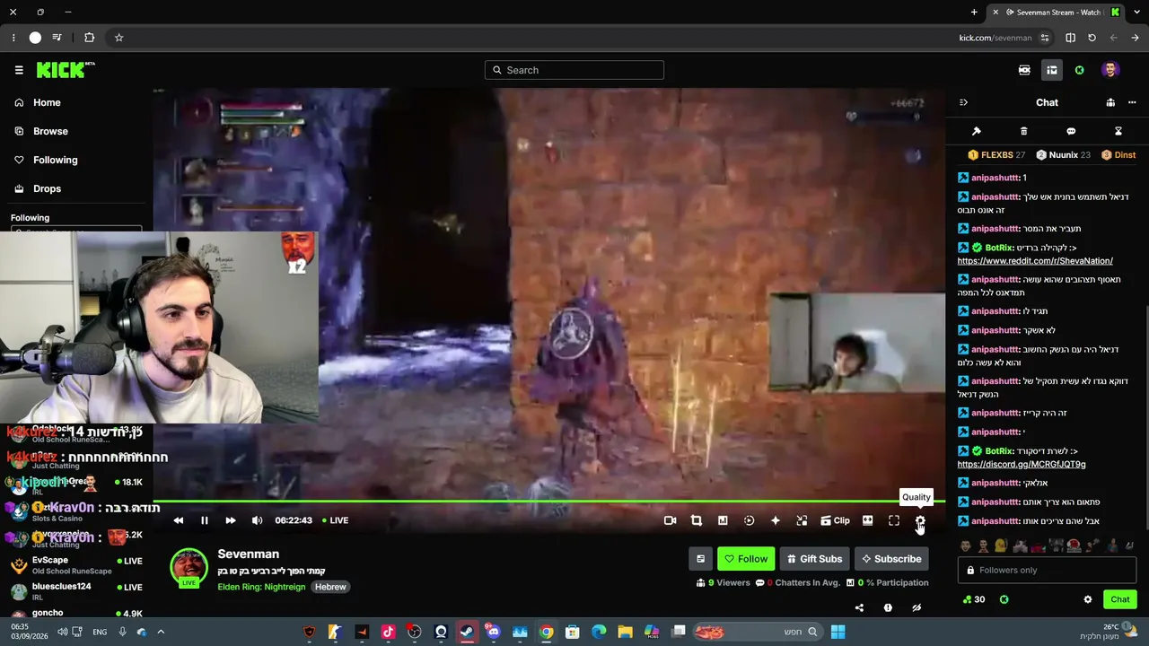1149x646 pixels.
Task: Collapse the chat panel
Action: [x=963, y=102]
